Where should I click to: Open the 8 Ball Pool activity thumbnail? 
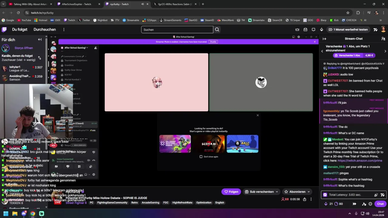click(242, 144)
